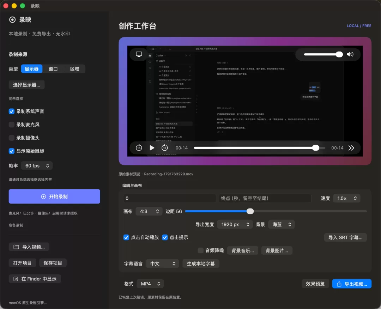Click 生成本地字幕 button
Screen dimensions: 381x309
pos(201,263)
